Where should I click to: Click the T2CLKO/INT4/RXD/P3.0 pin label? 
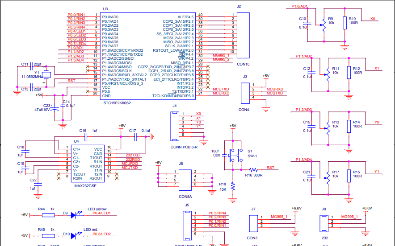pyautogui.click(x=173, y=96)
